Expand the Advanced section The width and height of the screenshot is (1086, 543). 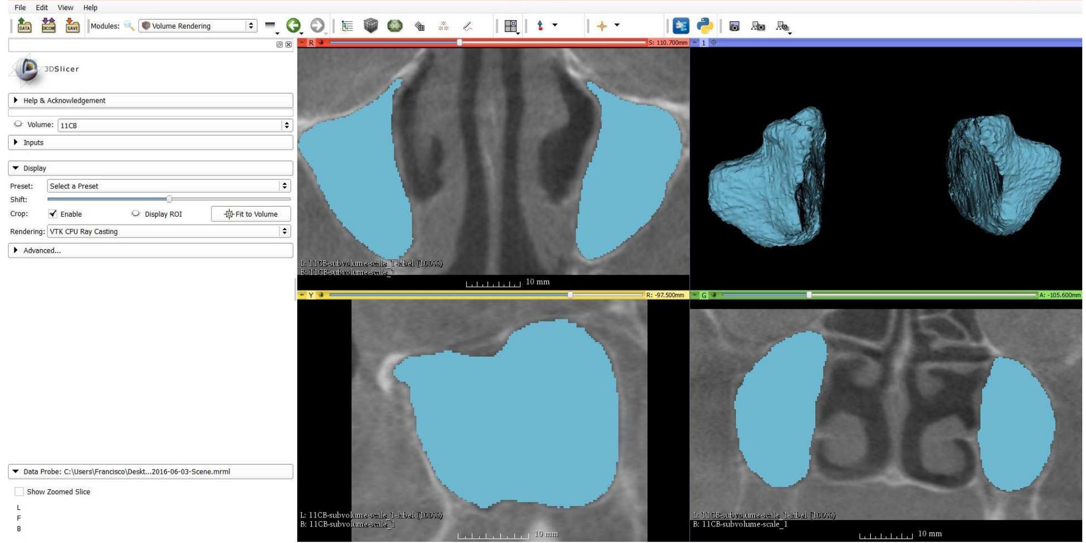pos(150,250)
